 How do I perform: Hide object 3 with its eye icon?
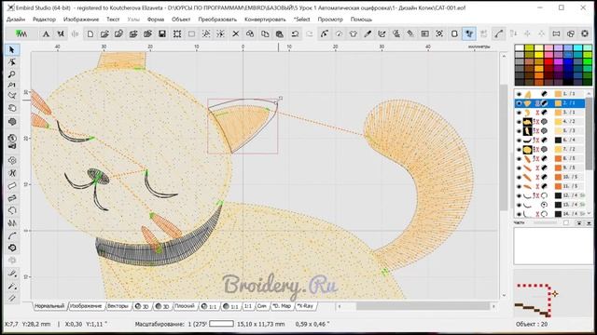coord(519,113)
